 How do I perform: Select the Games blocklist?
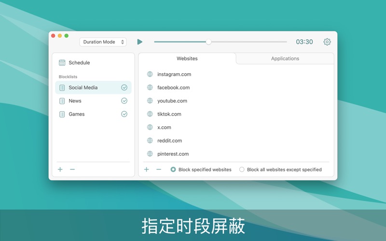point(93,114)
